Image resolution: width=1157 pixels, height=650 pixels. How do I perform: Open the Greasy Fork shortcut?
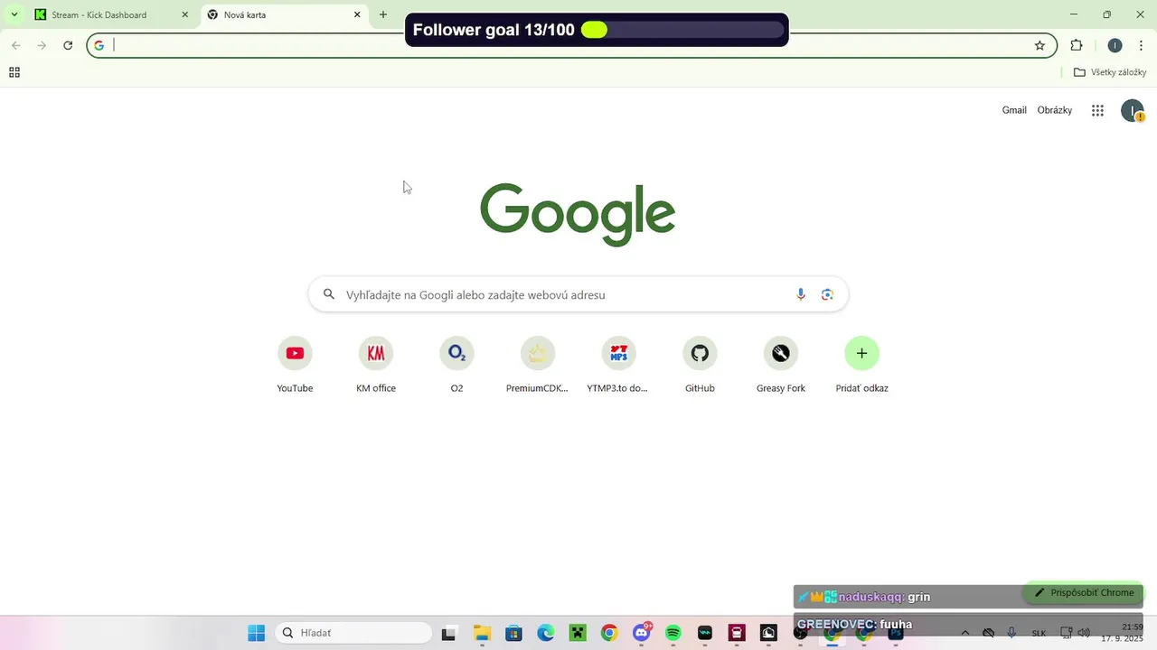781,365
